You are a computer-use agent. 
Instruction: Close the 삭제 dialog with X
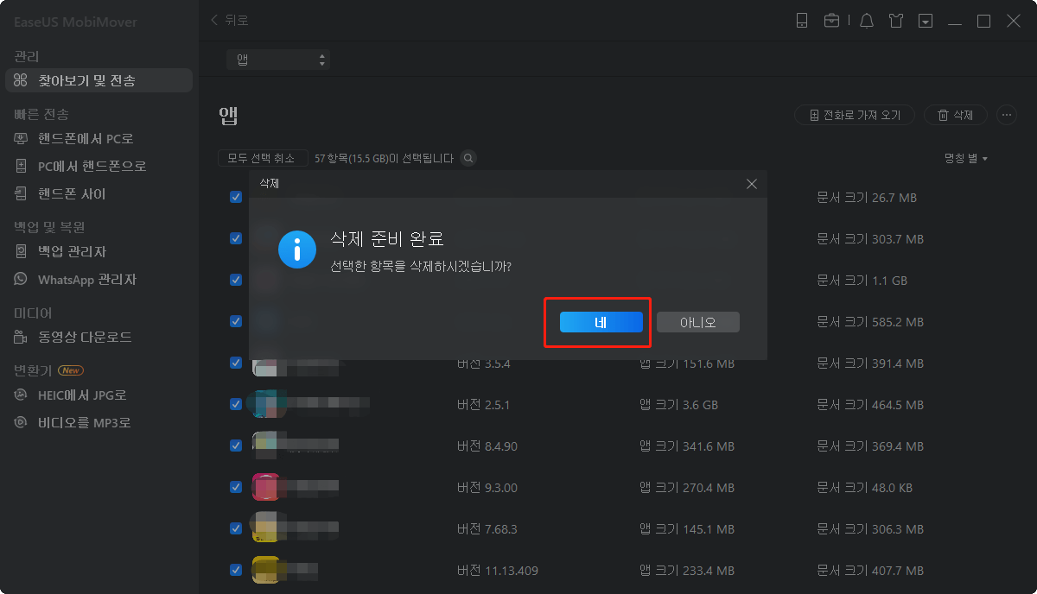click(752, 184)
